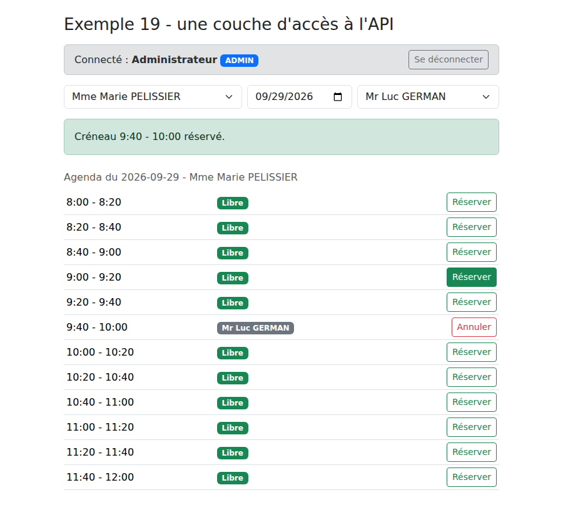Click the Libre badge for 9:00 - 9:20
This screenshot has height=515, width=563.
point(232,278)
